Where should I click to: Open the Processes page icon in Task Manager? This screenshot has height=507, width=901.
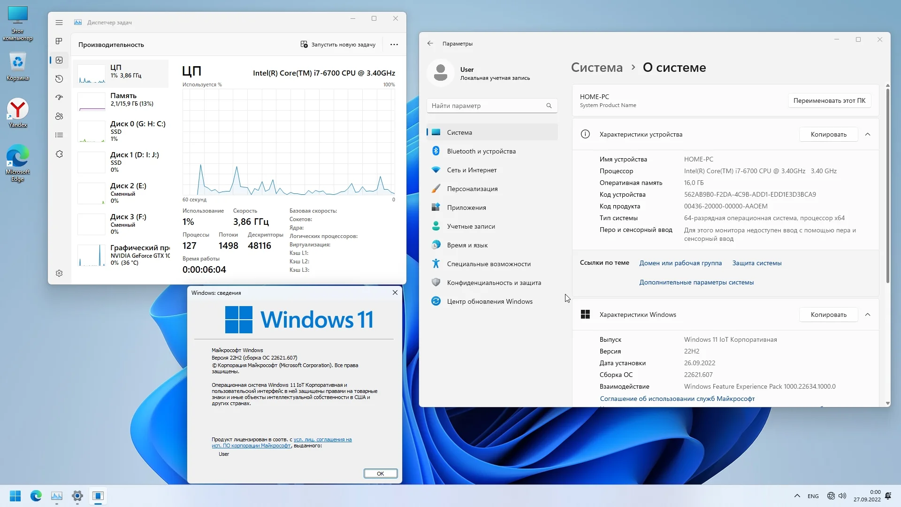pos(59,41)
